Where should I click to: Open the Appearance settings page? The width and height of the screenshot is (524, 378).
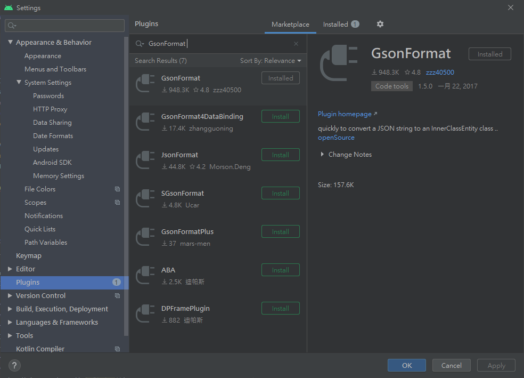coord(43,56)
